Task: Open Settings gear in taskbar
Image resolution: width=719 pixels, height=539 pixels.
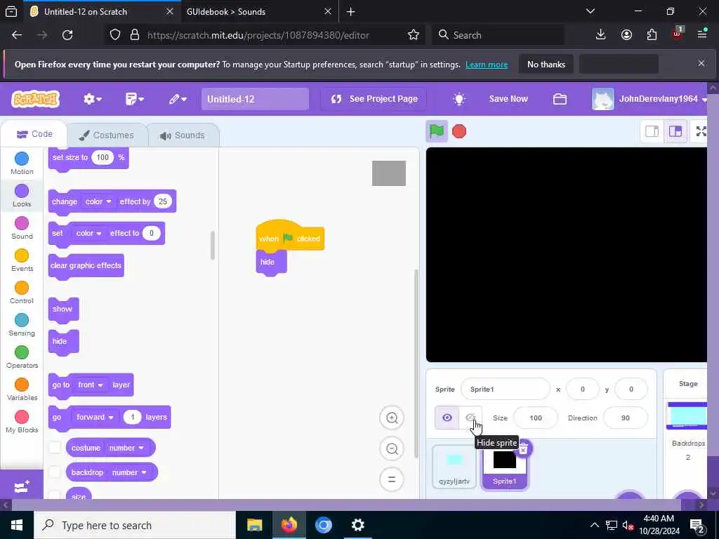Action: click(x=357, y=525)
